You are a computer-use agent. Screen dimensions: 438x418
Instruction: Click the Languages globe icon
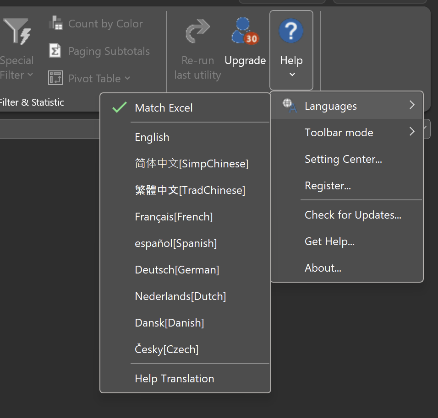click(290, 106)
